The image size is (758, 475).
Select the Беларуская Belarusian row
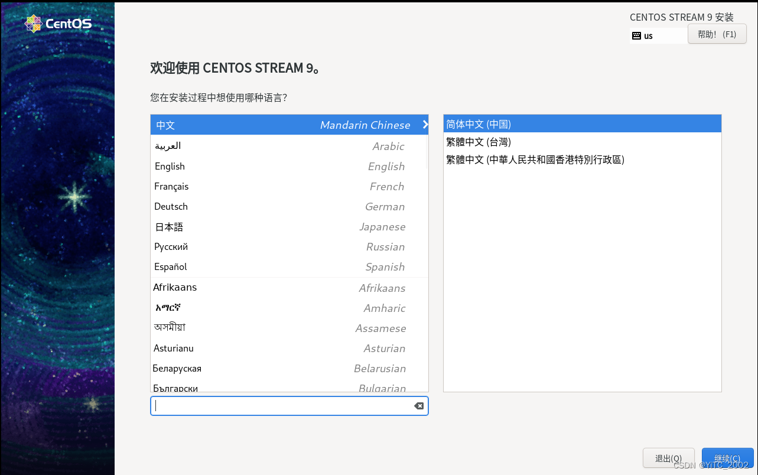click(289, 368)
